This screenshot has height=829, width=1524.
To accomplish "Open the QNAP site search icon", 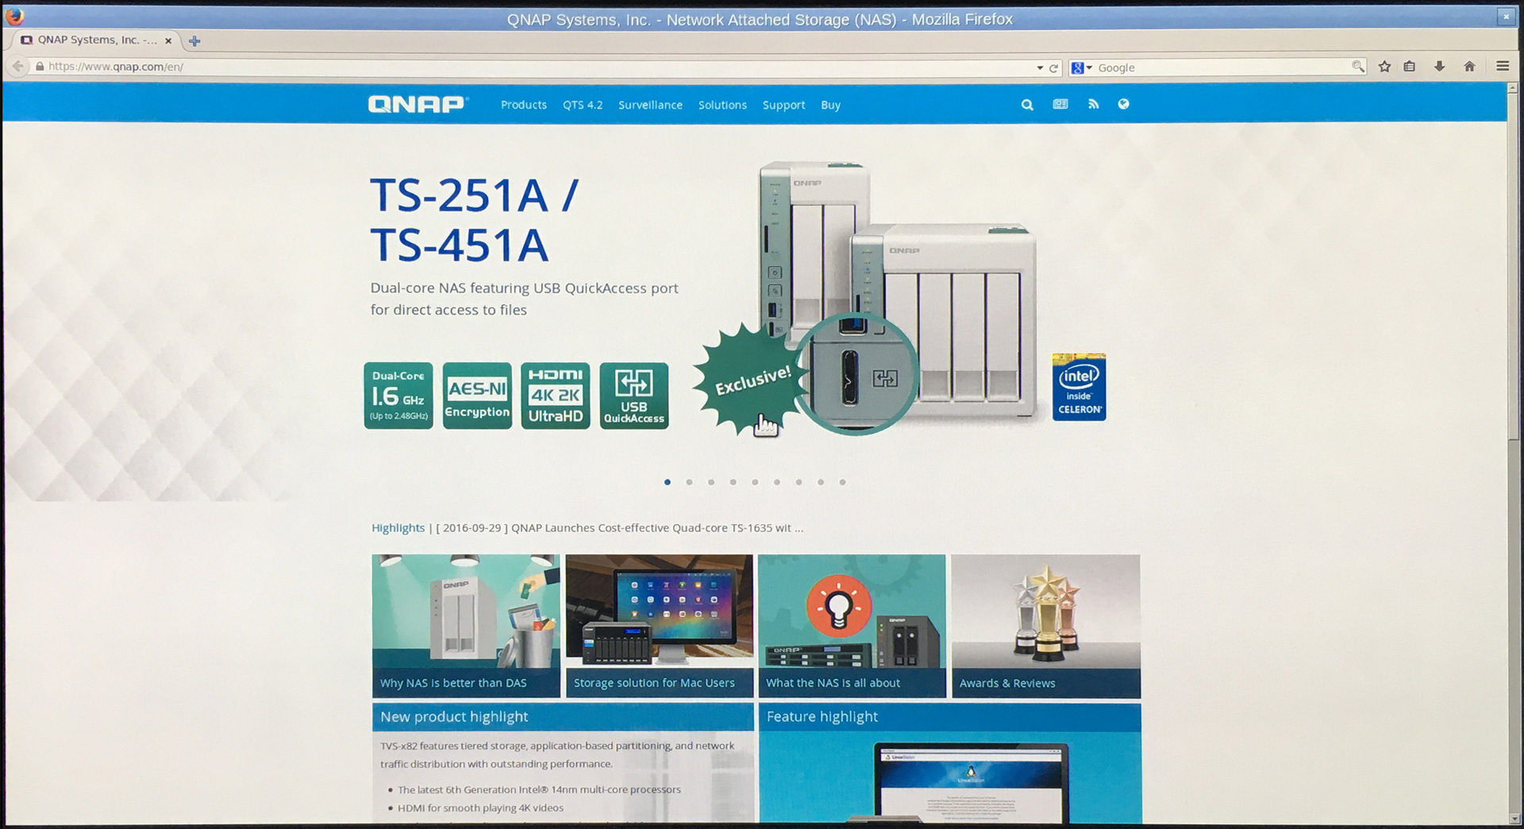I will [1027, 105].
